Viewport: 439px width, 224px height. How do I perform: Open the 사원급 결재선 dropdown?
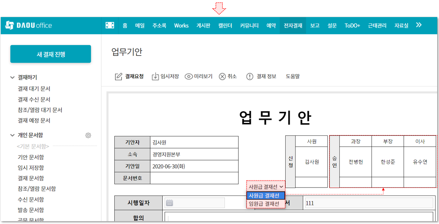[x=266, y=186]
